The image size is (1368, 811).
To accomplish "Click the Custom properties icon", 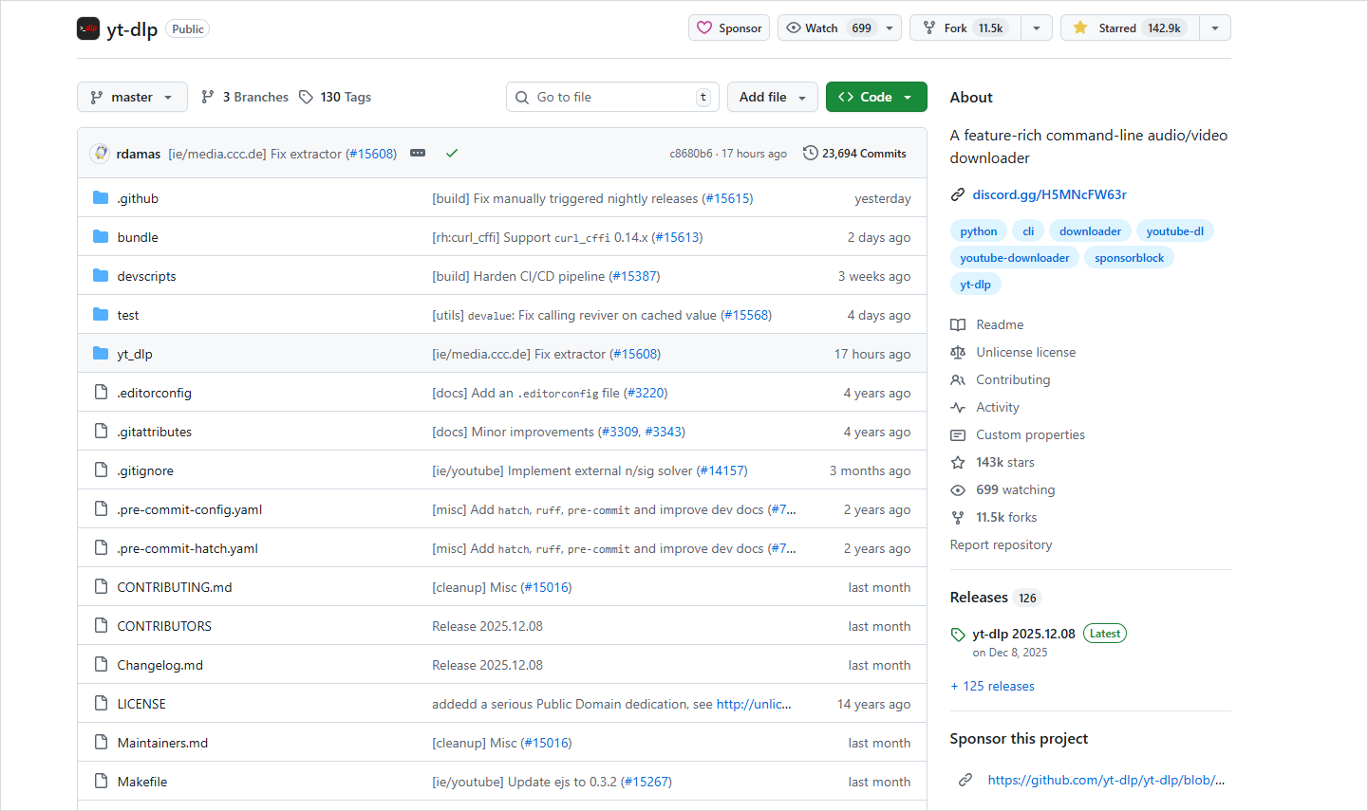I will [x=958, y=434].
